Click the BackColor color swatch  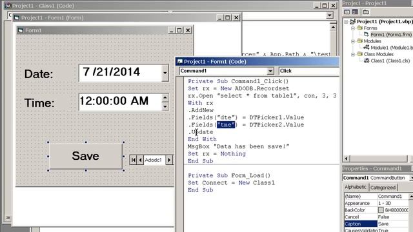(381, 210)
